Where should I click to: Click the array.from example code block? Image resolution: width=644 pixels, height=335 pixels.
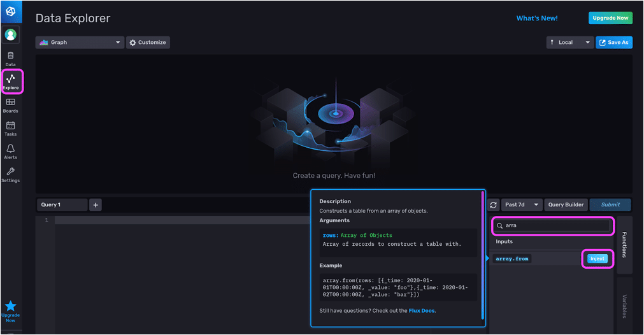point(398,287)
